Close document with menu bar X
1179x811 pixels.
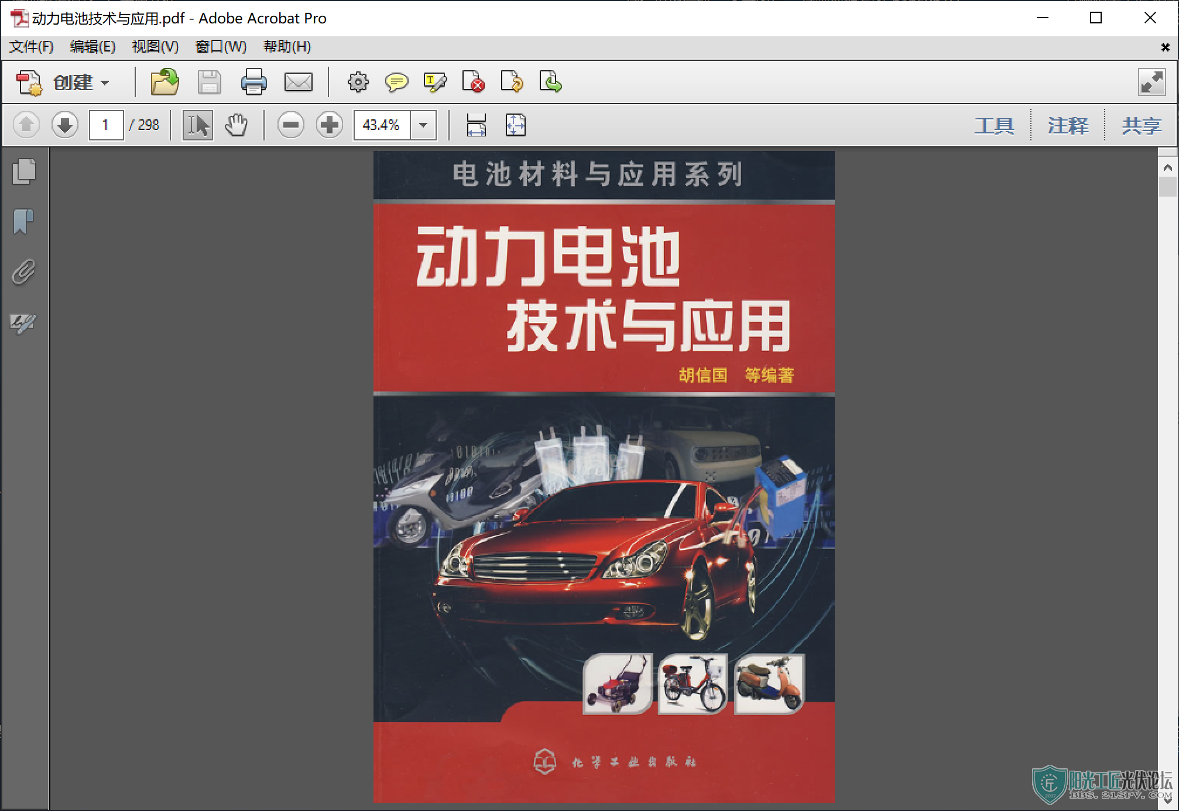1165,47
